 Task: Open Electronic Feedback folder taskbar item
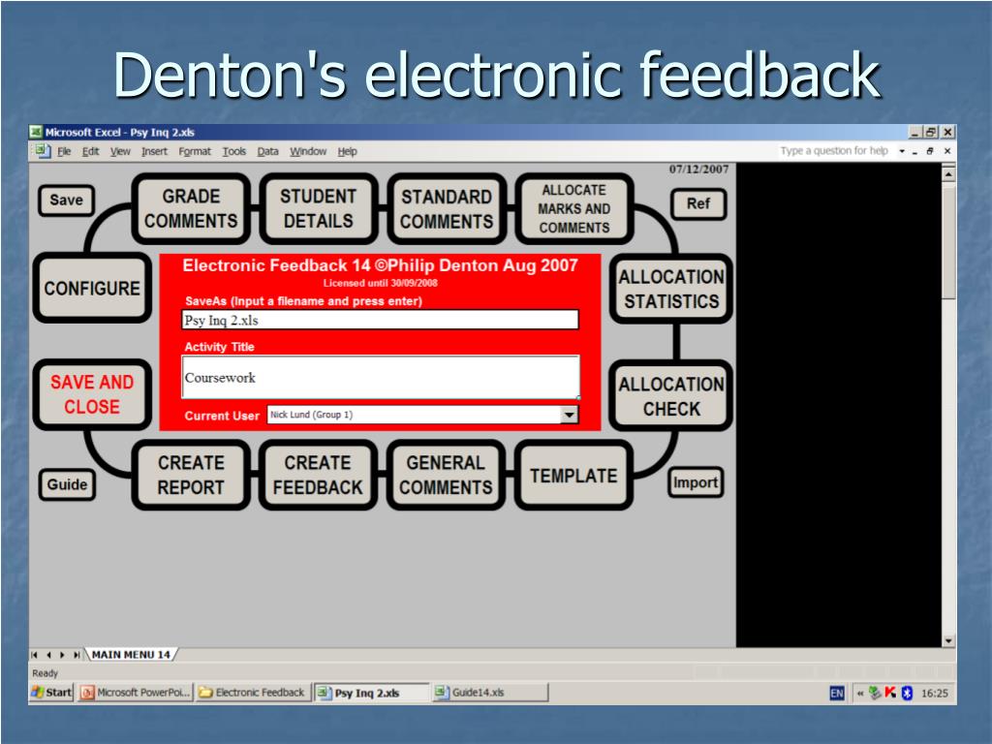pos(252,693)
